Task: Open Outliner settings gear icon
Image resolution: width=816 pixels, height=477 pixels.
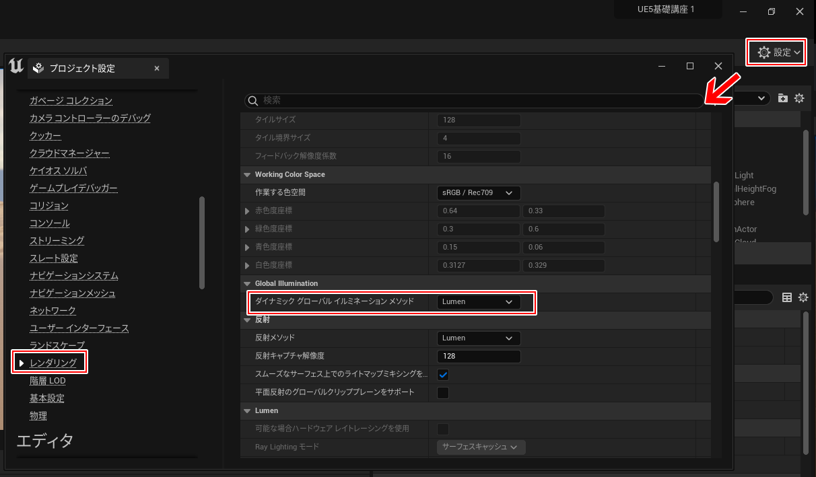Action: [x=799, y=98]
